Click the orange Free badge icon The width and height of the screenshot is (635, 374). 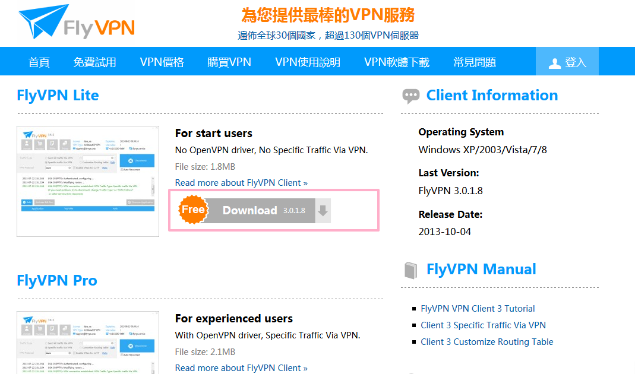193,210
